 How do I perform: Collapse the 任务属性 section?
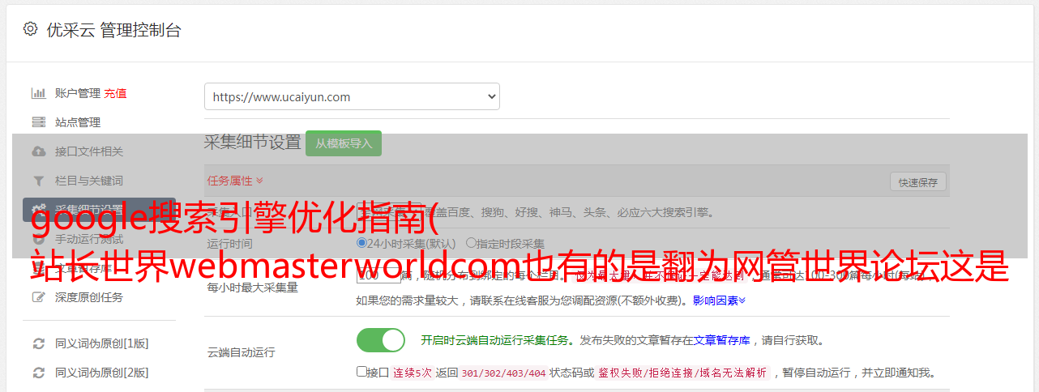tap(235, 181)
